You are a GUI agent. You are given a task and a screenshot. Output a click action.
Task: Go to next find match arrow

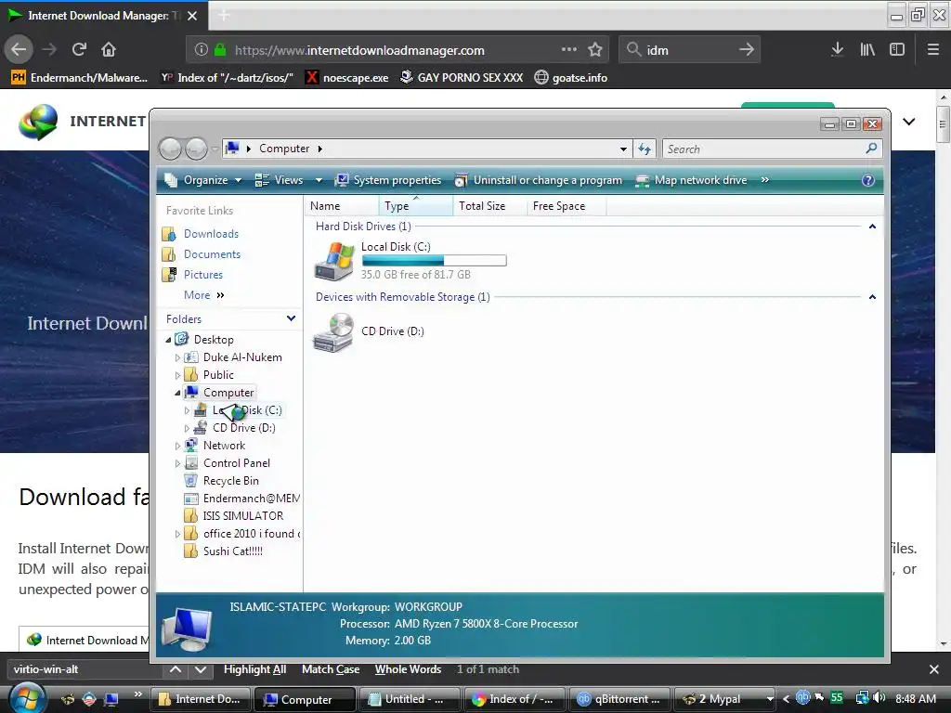pos(201,669)
